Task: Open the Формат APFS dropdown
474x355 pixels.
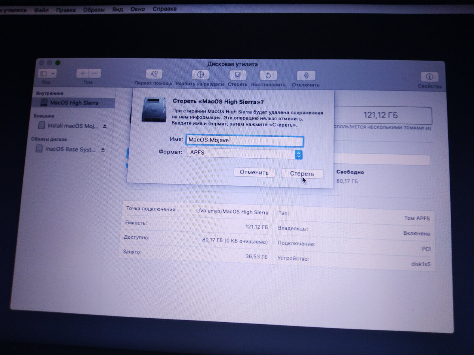Action: tap(245, 154)
